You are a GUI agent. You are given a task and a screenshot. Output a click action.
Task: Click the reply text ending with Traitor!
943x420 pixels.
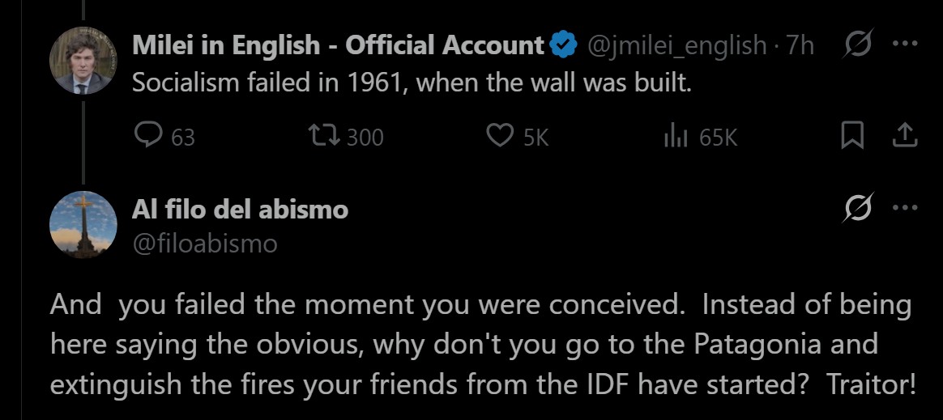click(x=481, y=344)
